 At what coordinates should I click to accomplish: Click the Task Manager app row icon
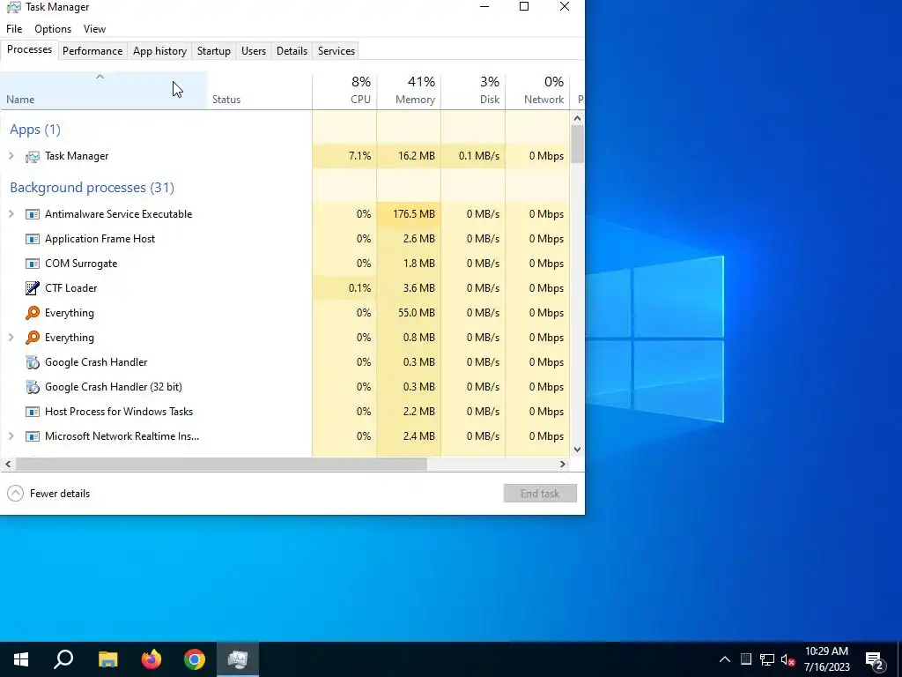tap(33, 157)
